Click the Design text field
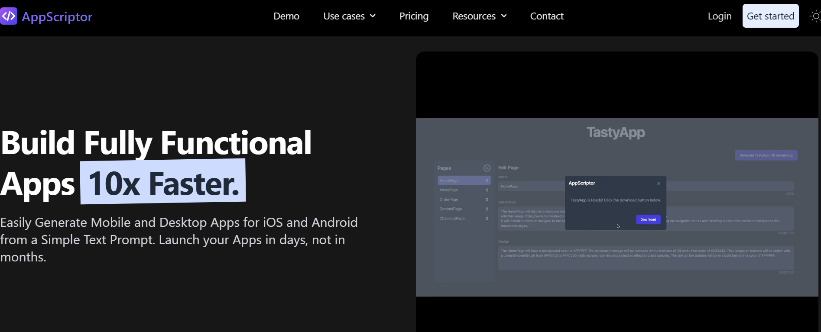Screen dimensions: 821x332 (646, 258)
